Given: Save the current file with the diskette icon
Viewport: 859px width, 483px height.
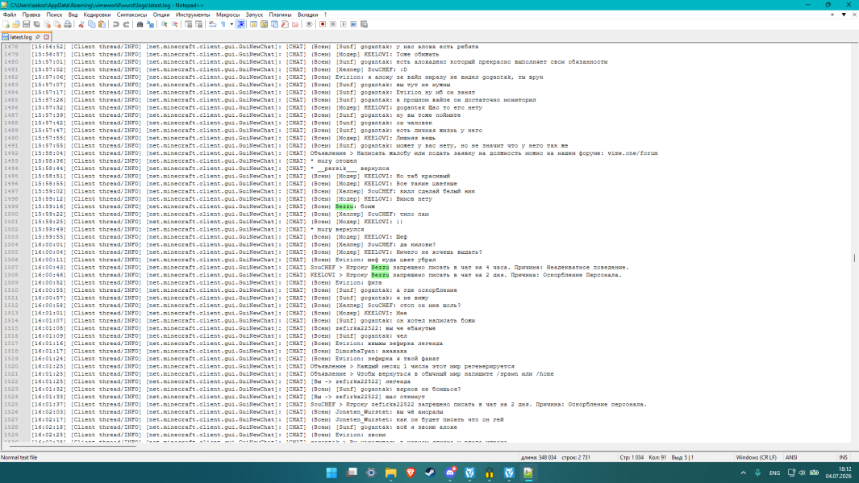Looking at the screenshot, I should point(27,24).
